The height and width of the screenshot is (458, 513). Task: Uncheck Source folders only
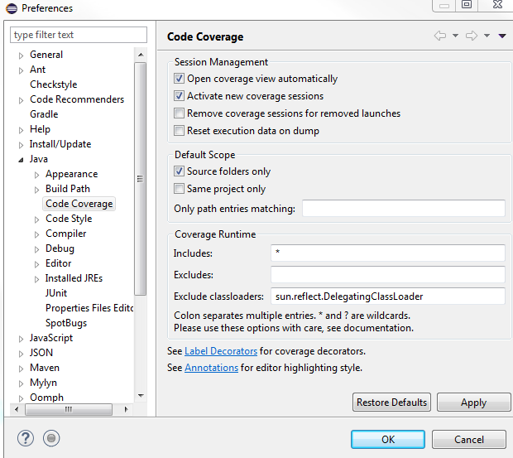(179, 171)
